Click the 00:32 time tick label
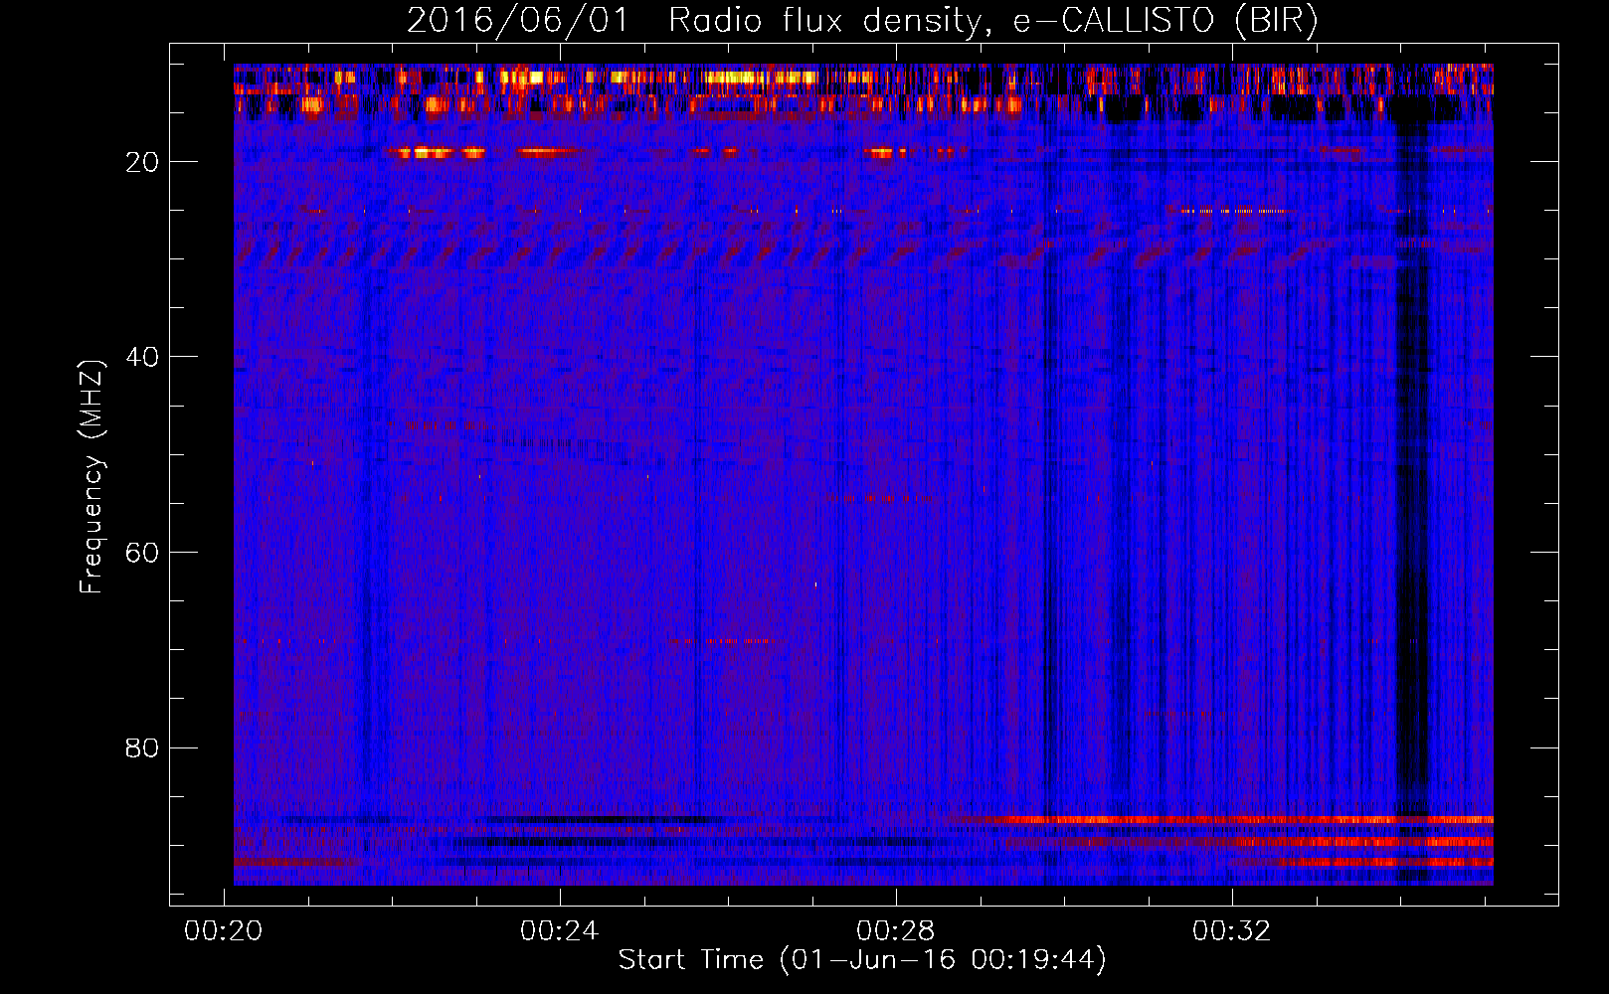 click(1232, 930)
